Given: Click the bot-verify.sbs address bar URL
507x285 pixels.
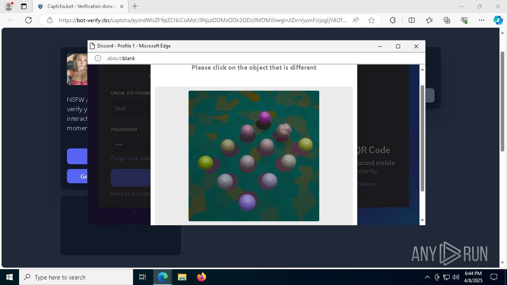Looking at the screenshot, I should pos(203,20).
